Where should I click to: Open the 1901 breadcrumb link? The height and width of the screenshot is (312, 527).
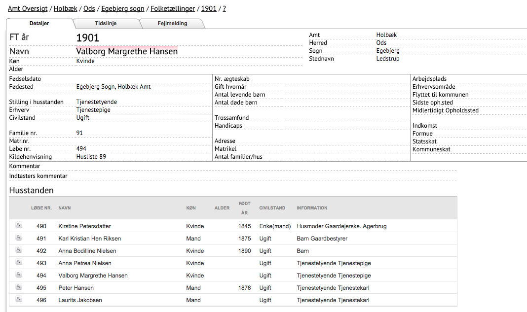pyautogui.click(x=209, y=9)
